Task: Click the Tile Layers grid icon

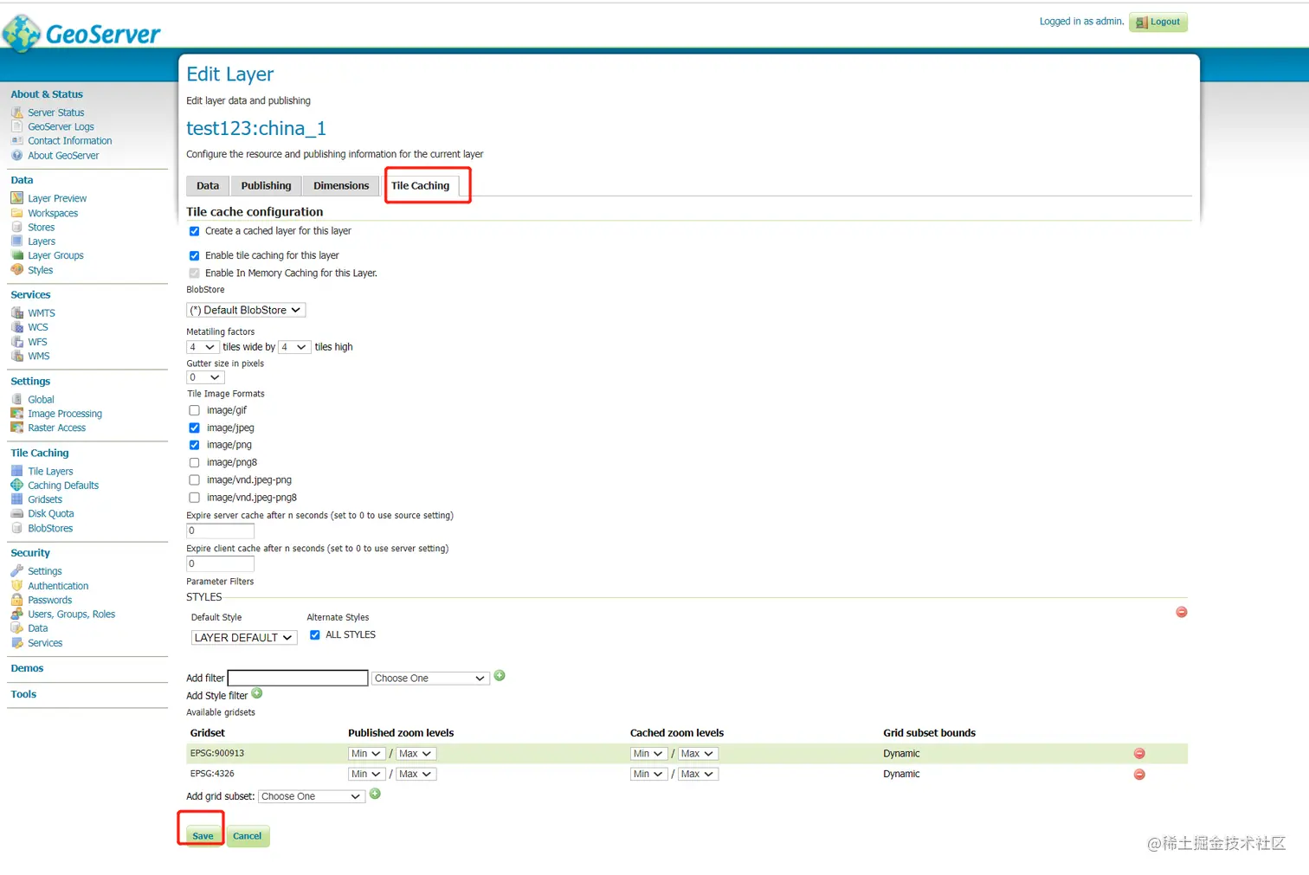Action: pos(16,472)
